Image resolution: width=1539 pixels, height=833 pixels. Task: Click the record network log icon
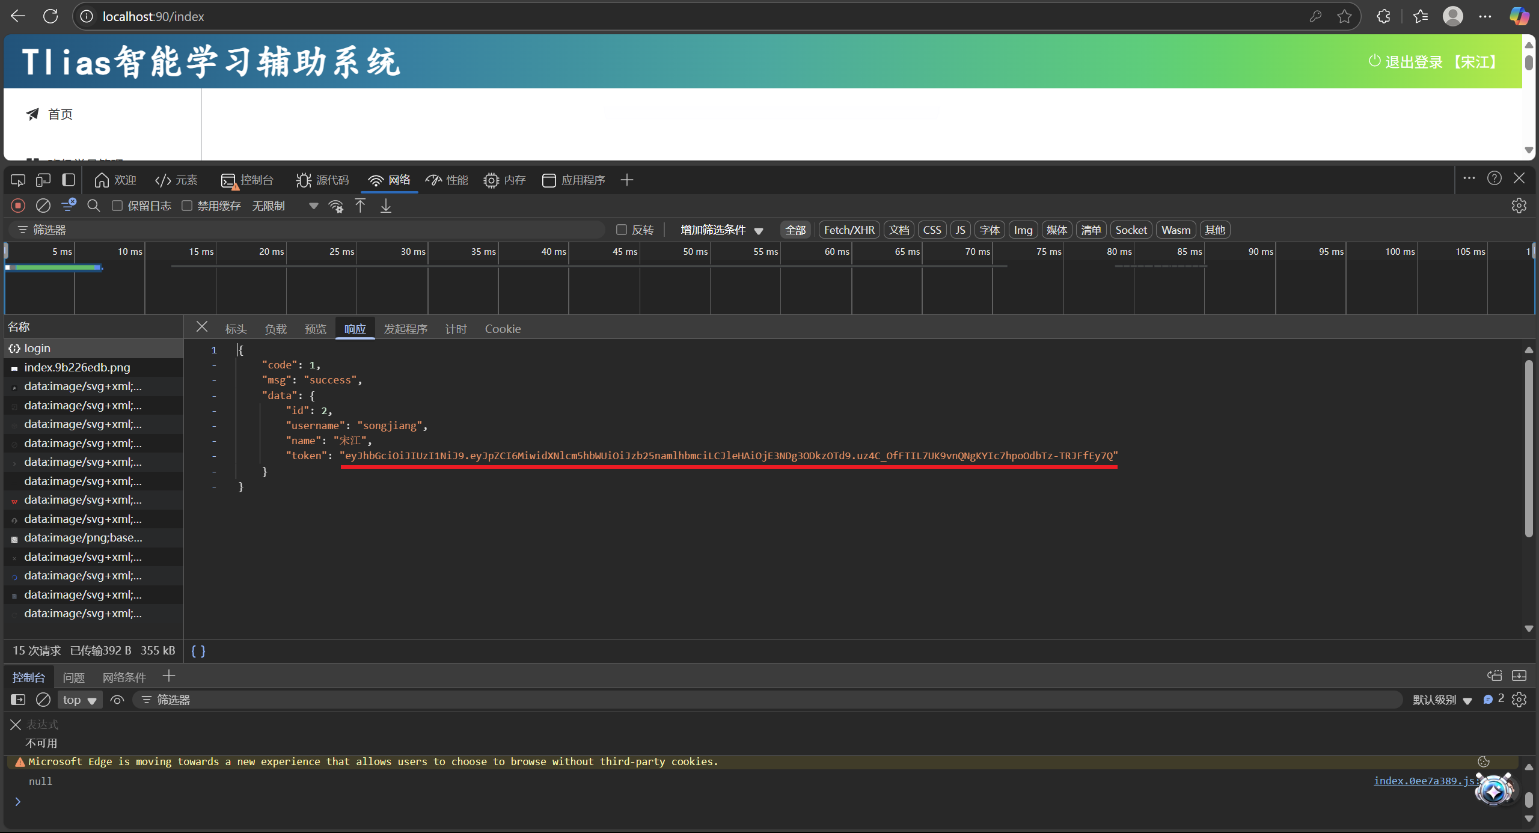tap(18, 206)
